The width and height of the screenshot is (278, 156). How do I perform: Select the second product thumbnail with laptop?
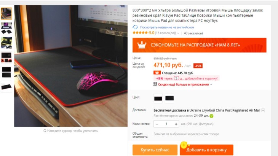6,28
